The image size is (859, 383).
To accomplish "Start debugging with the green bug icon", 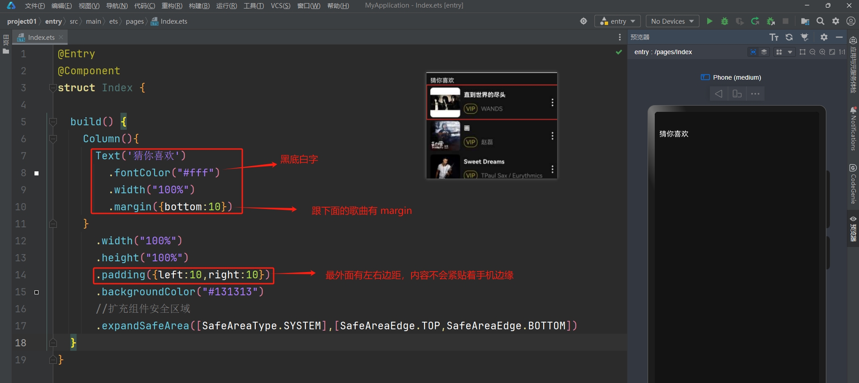I will (x=724, y=21).
